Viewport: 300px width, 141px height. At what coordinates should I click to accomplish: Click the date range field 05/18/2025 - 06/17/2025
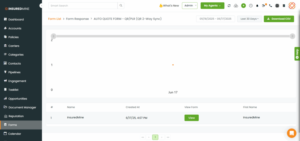coord(215,19)
